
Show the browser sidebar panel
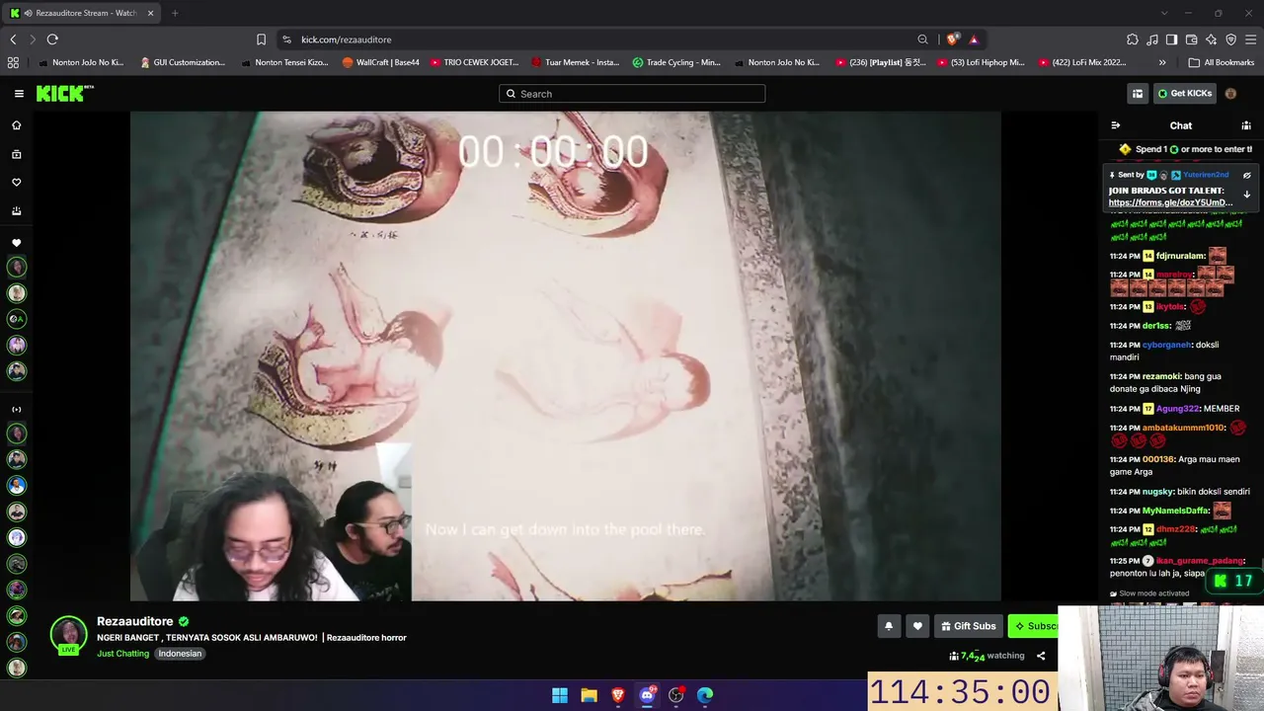click(1171, 39)
